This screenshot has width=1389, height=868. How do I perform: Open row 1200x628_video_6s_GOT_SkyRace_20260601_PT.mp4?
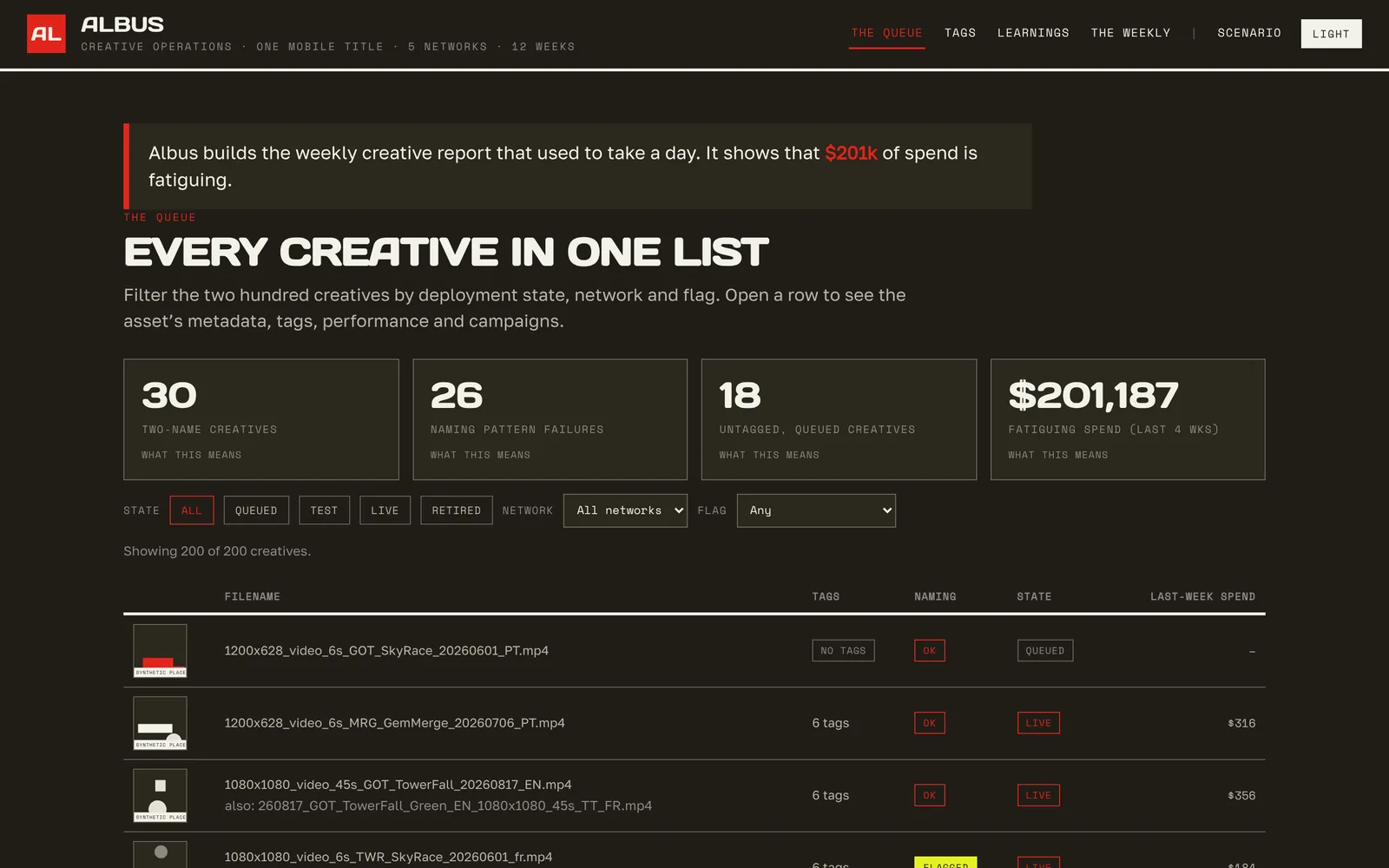(694, 651)
